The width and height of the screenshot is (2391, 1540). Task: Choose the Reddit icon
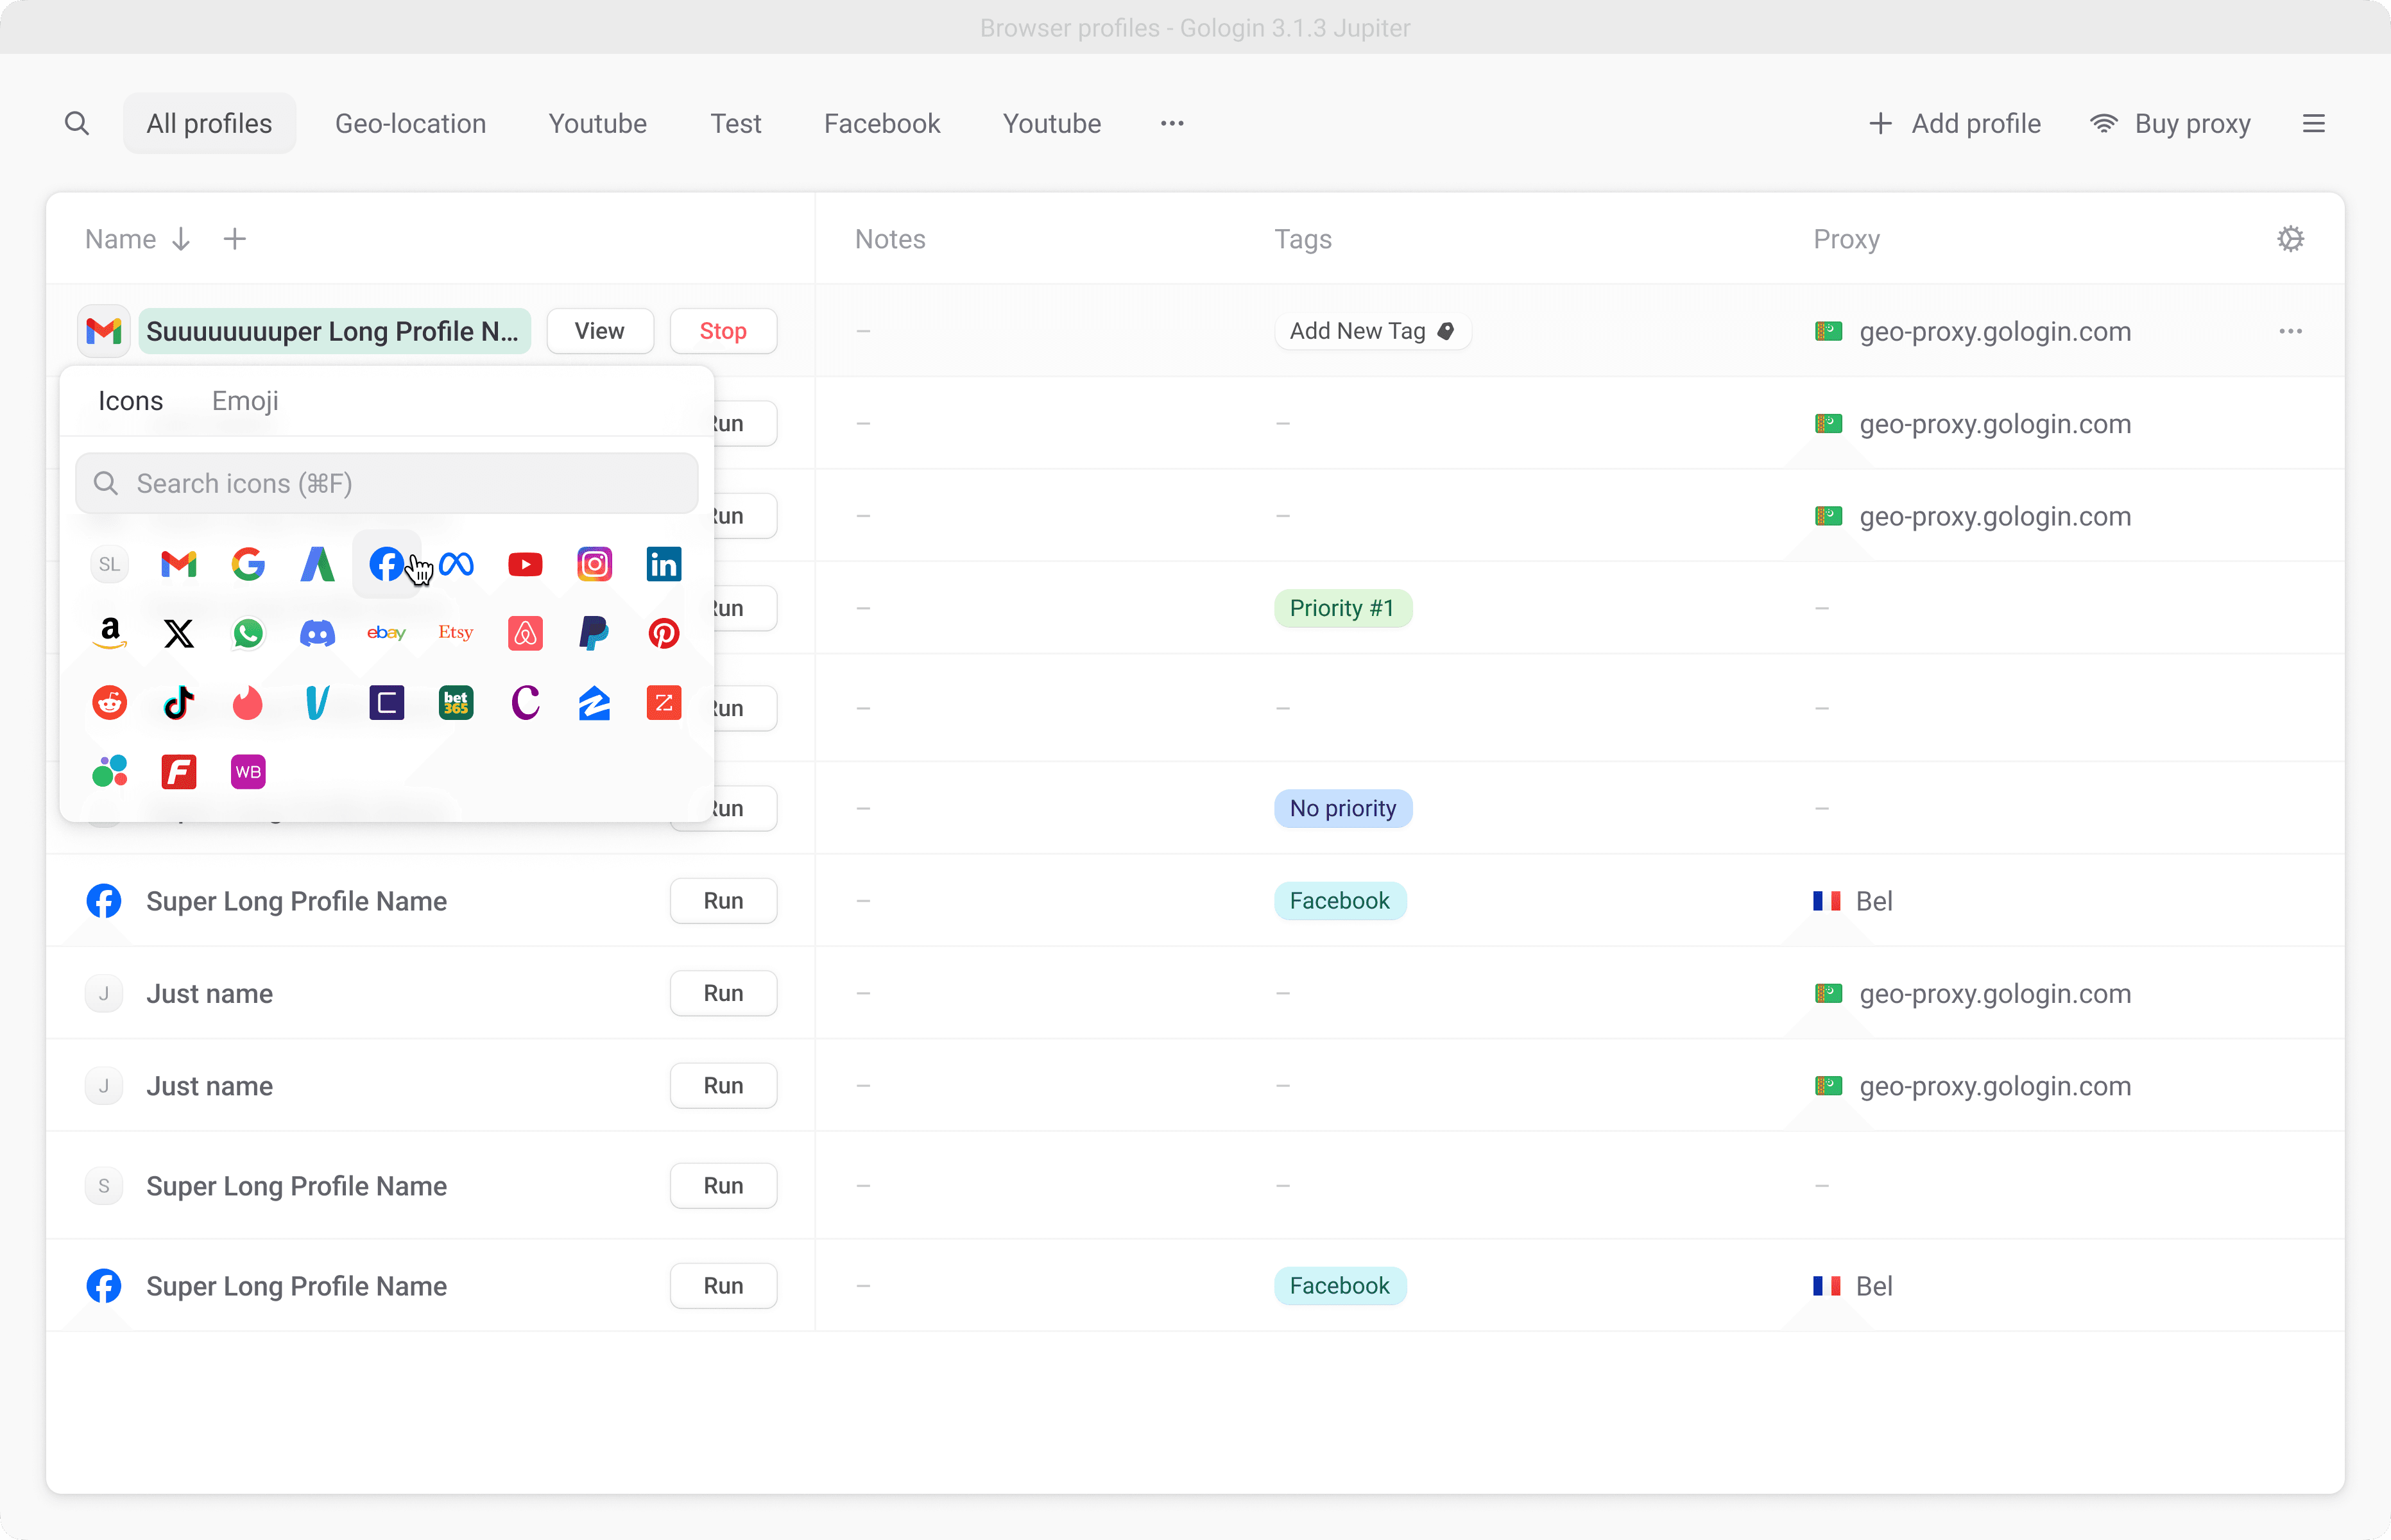point(110,703)
